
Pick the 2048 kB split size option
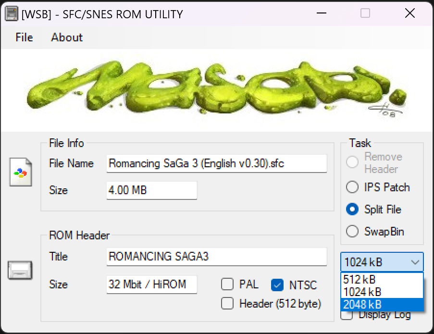tap(382, 304)
